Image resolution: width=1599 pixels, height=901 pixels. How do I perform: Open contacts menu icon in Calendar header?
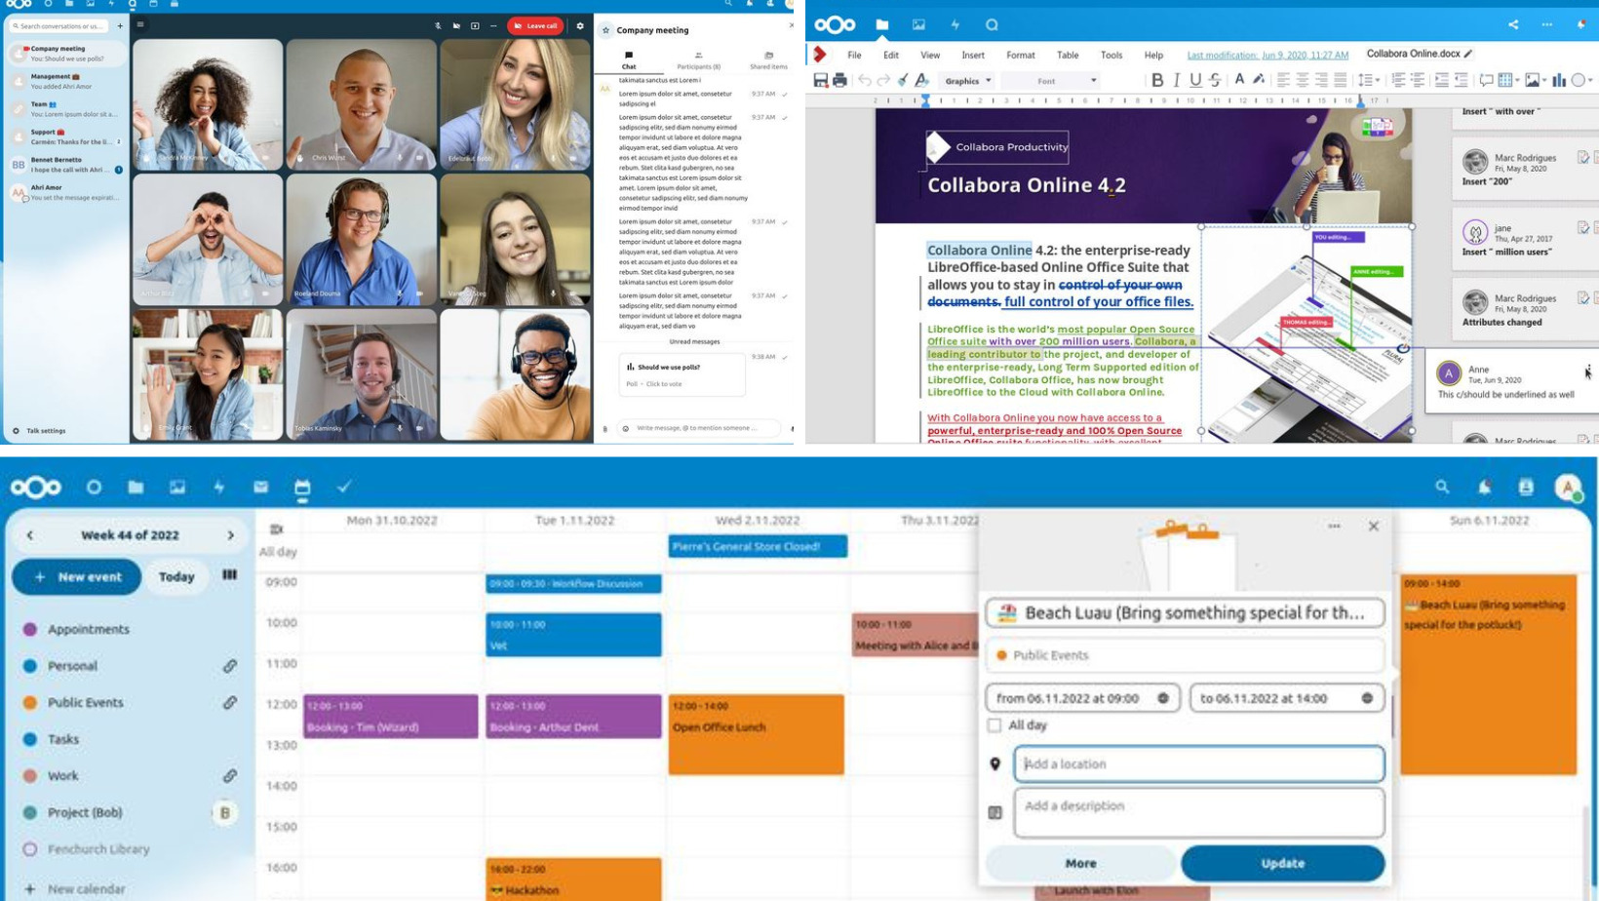pyautogui.click(x=1526, y=486)
